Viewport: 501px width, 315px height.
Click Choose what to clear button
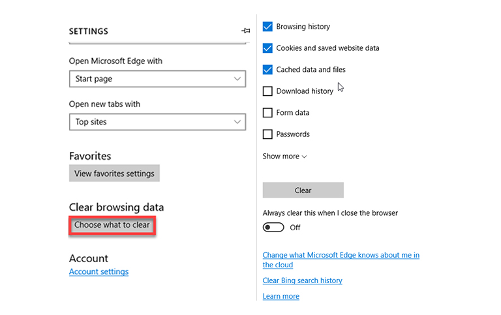click(x=112, y=225)
